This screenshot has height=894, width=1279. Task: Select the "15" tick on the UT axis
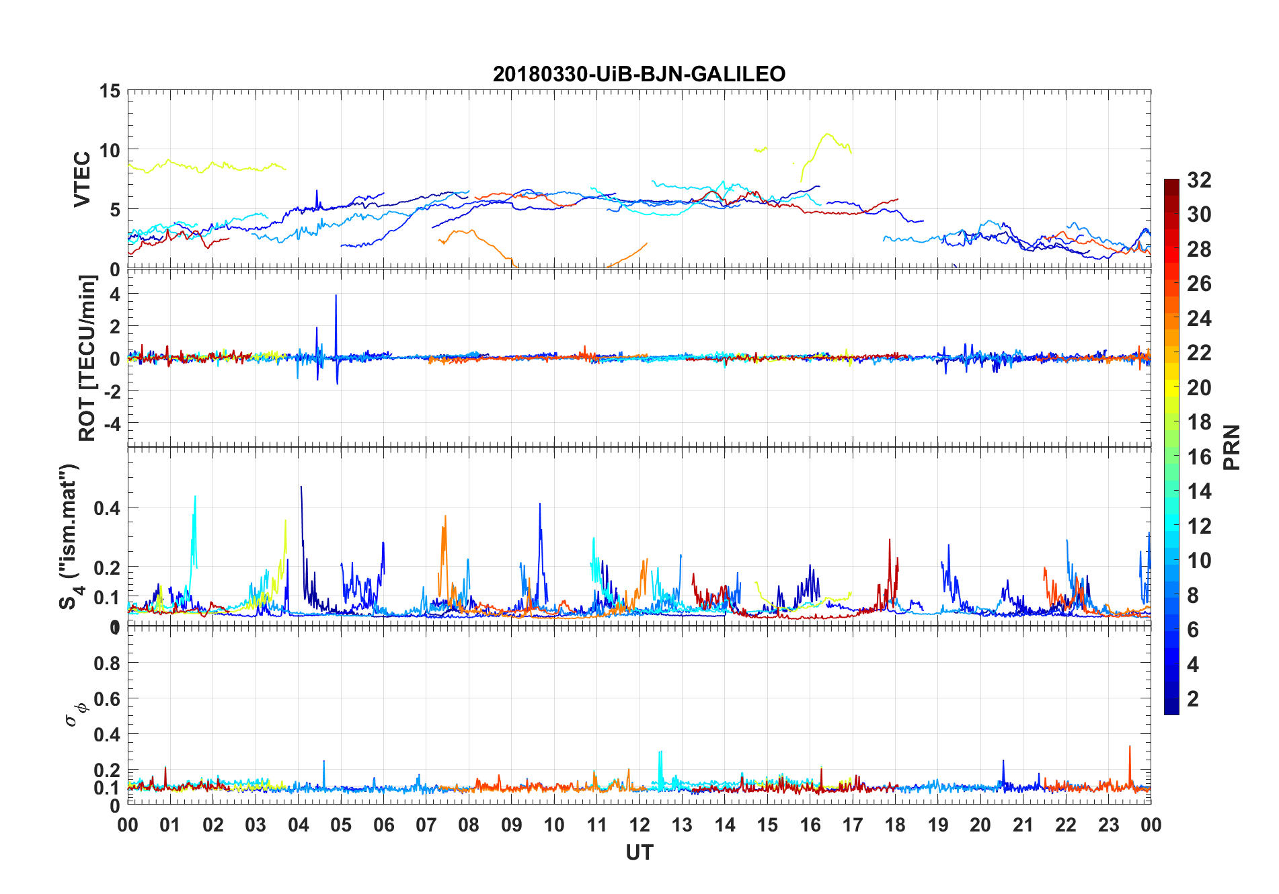point(767,825)
